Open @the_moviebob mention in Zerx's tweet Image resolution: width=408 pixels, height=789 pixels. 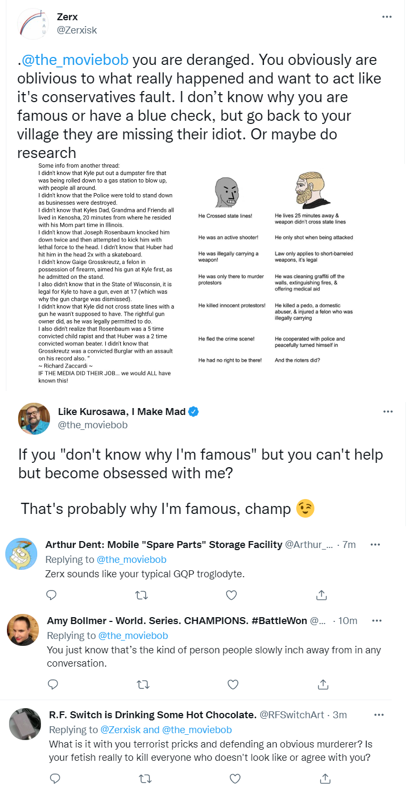[x=74, y=60]
